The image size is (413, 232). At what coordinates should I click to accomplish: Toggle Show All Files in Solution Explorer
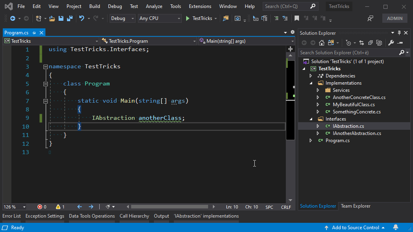tap(379, 43)
